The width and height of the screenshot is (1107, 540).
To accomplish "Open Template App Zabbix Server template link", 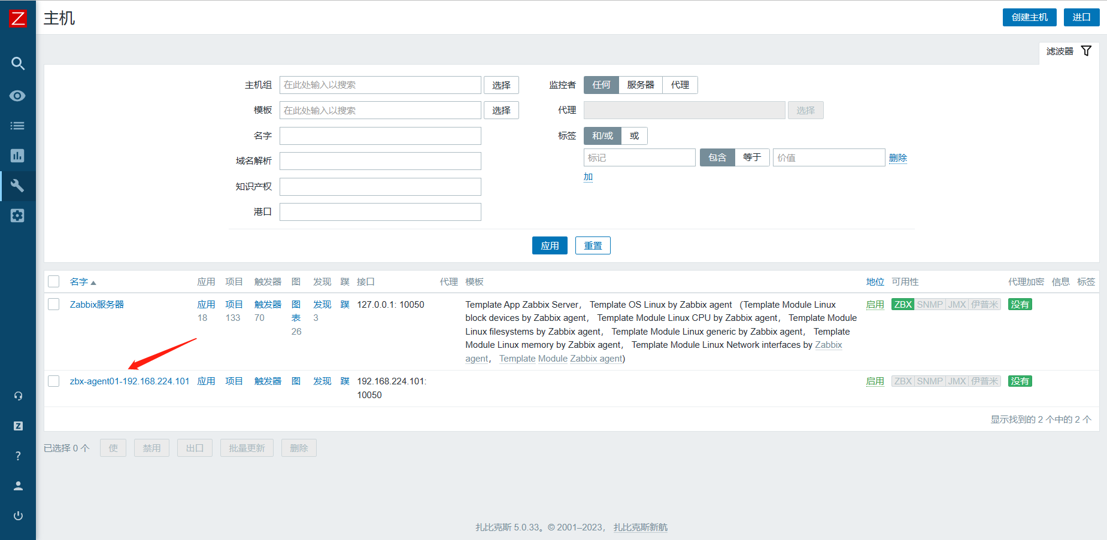I will (522, 305).
